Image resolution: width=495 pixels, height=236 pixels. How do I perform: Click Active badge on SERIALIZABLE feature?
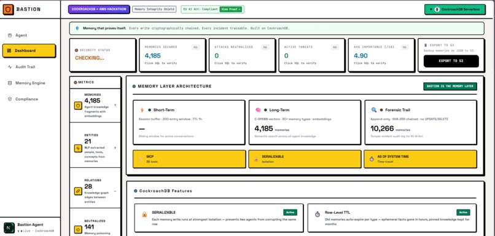pos(290,212)
